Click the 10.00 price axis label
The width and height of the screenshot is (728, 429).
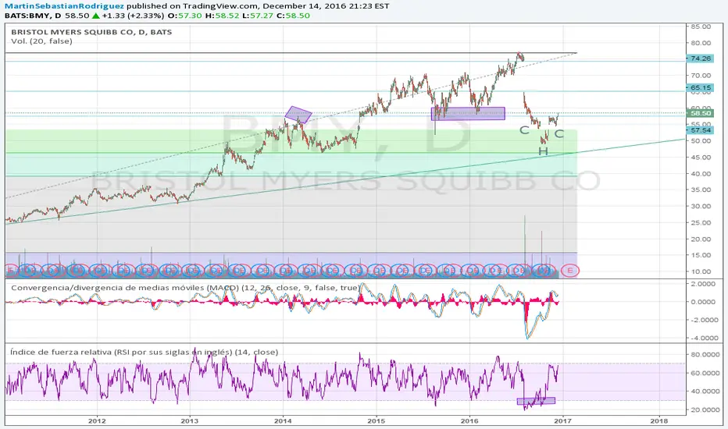tap(701, 271)
